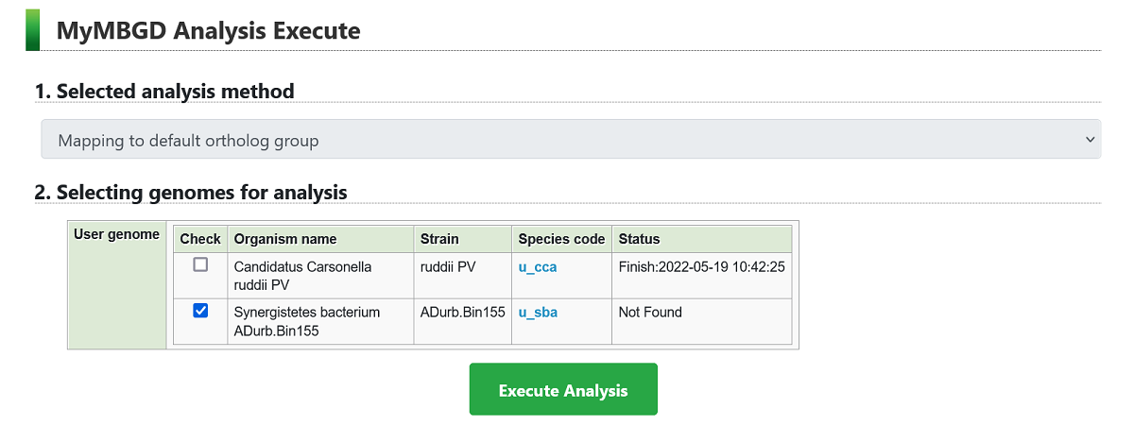This screenshot has height=425, width=1134.
Task: Open the u_cca species code link
Action: pos(538,267)
